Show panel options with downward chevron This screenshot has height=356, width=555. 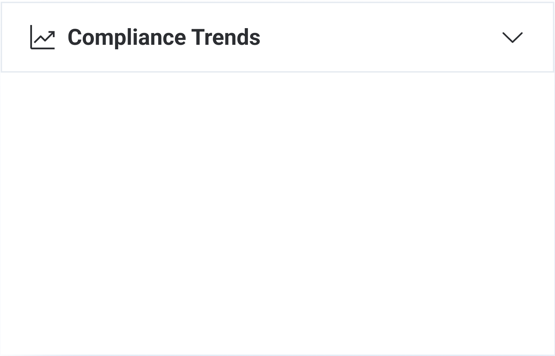coord(513,38)
